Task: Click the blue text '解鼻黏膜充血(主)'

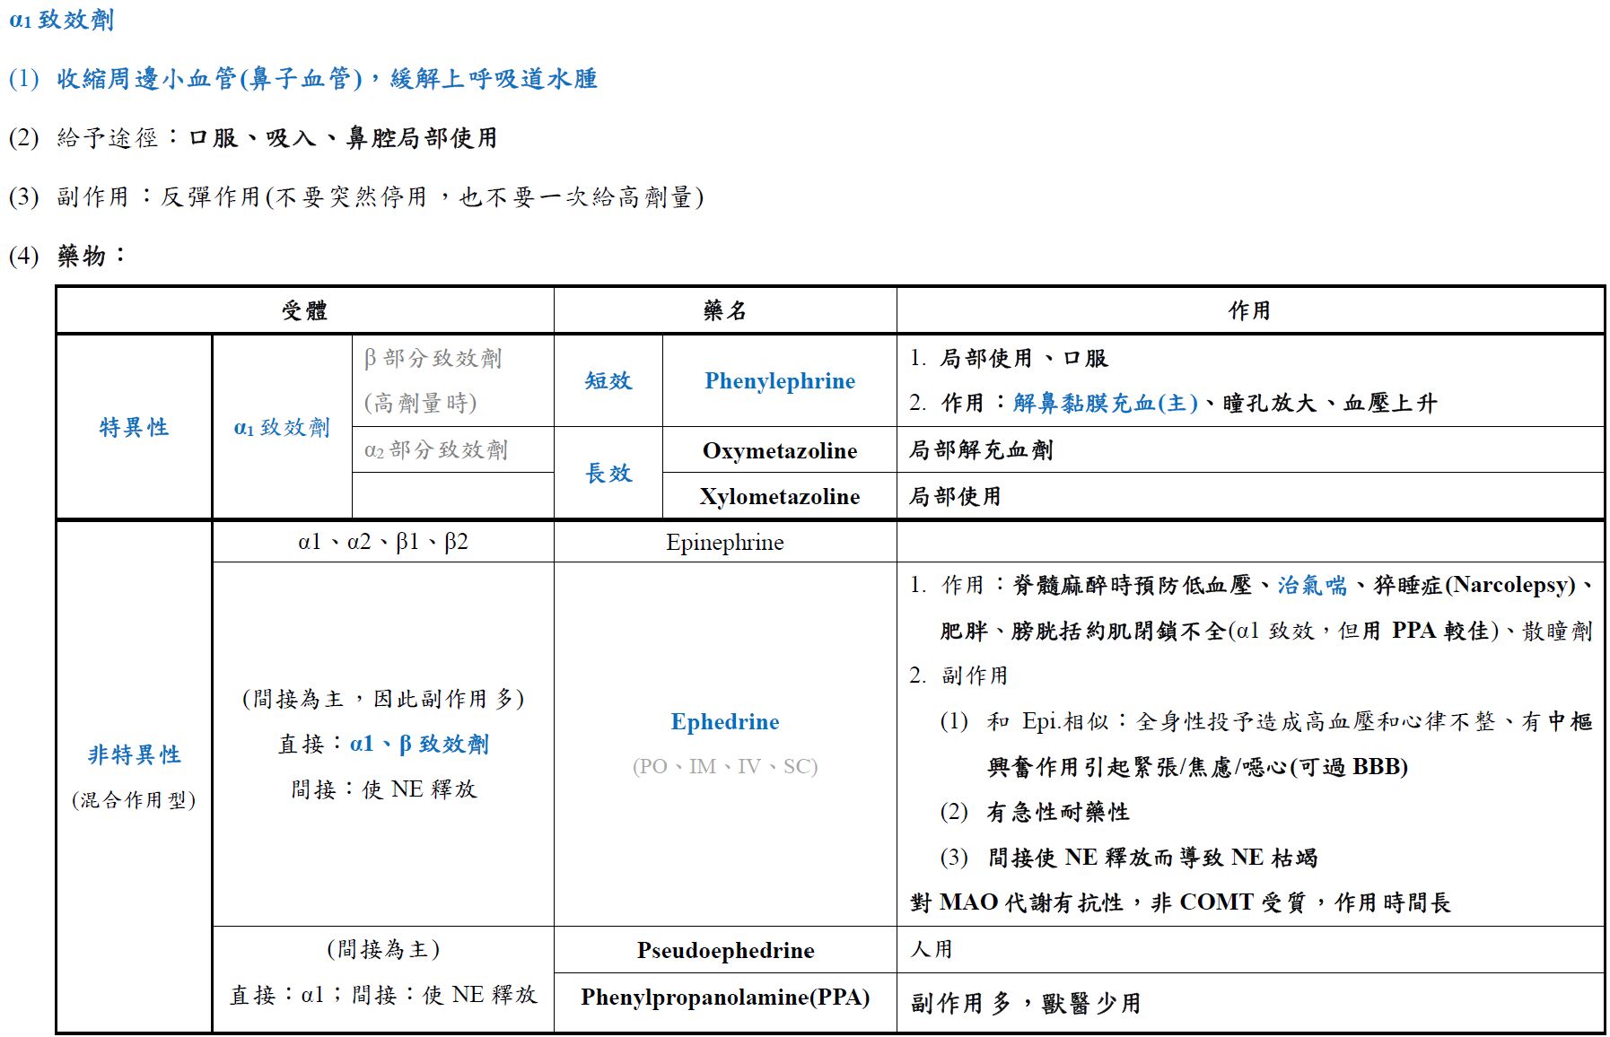Action: click(1106, 404)
